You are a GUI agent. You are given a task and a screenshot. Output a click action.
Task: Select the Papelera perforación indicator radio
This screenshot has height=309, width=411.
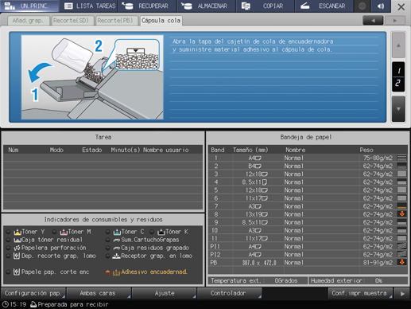pyautogui.click(x=8, y=248)
